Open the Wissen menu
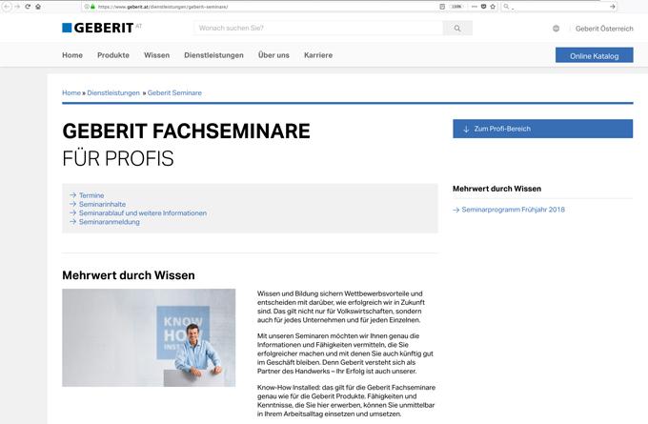648x424 pixels. (x=156, y=55)
